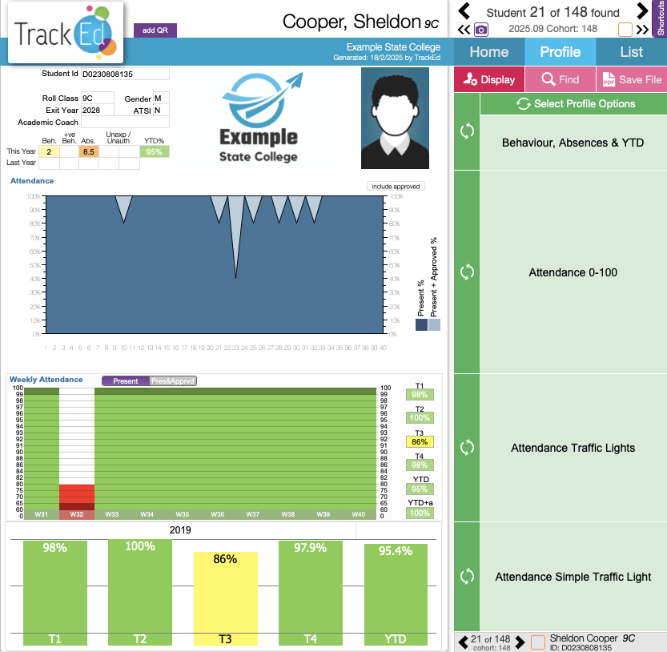Click refresh icon beside Attendance Simple Traffic Light
This screenshot has height=652, width=667.
(x=468, y=577)
